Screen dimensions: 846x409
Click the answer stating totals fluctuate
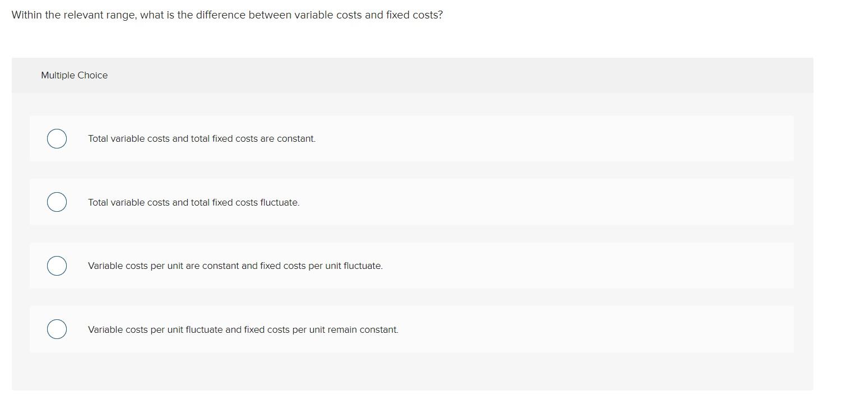click(193, 202)
